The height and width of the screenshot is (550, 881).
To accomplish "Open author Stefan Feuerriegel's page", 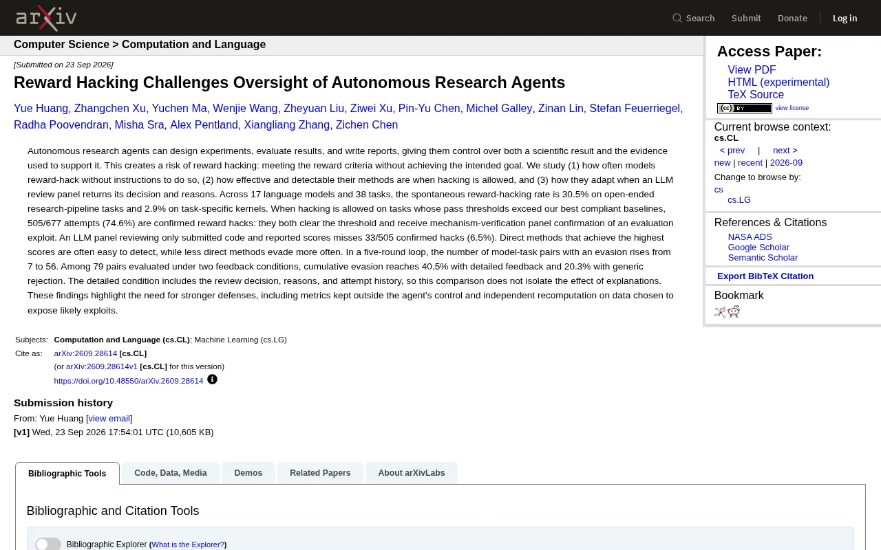I will [635, 109].
